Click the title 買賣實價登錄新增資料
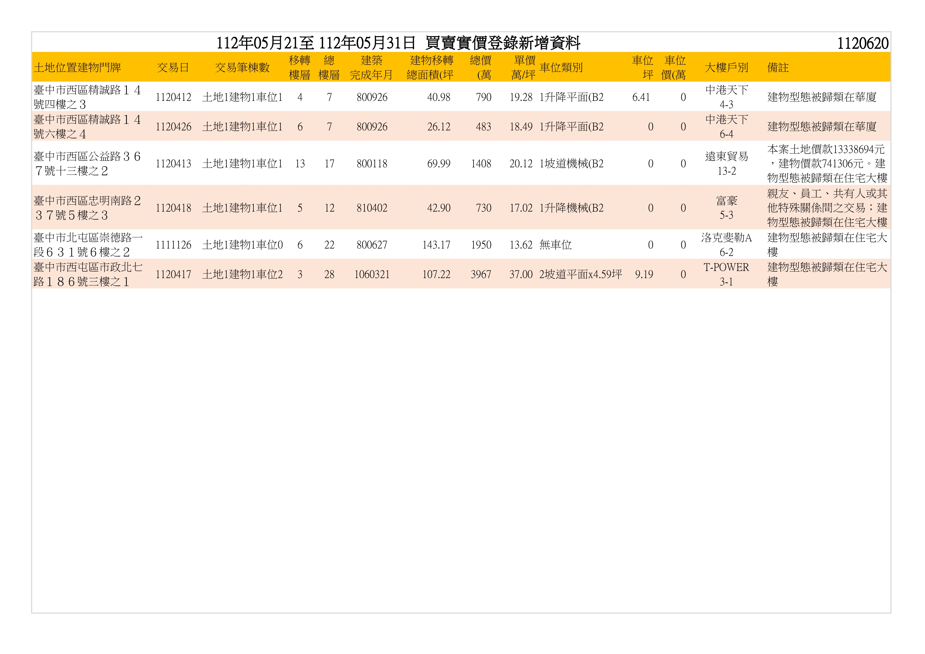 [x=503, y=43]
